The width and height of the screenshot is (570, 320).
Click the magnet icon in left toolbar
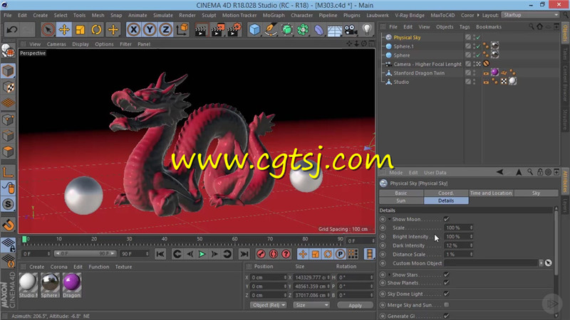click(8, 225)
